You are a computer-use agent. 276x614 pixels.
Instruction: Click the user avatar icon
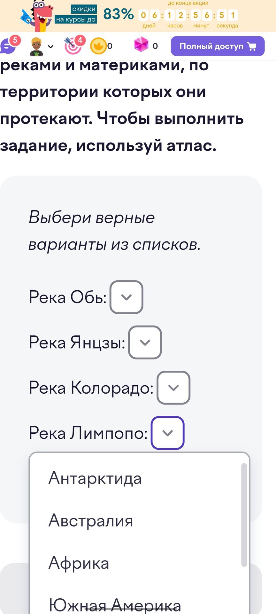(36, 46)
